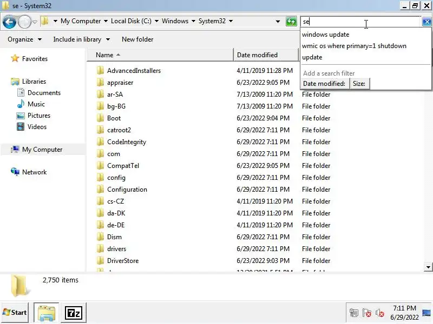Viewport: 433px width, 324px height.
Task: Choose the 'wmic os where primary=1 shutdown' suggestion
Action: 354,46
